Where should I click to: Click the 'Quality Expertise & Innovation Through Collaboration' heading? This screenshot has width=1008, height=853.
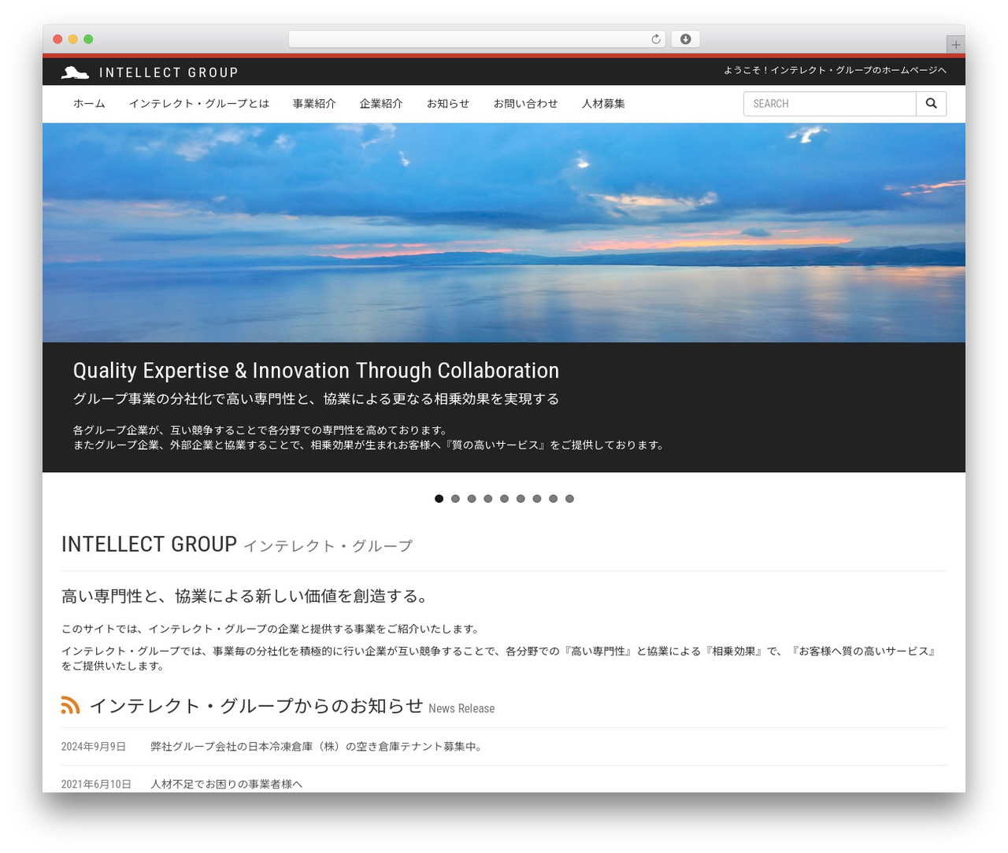click(316, 371)
